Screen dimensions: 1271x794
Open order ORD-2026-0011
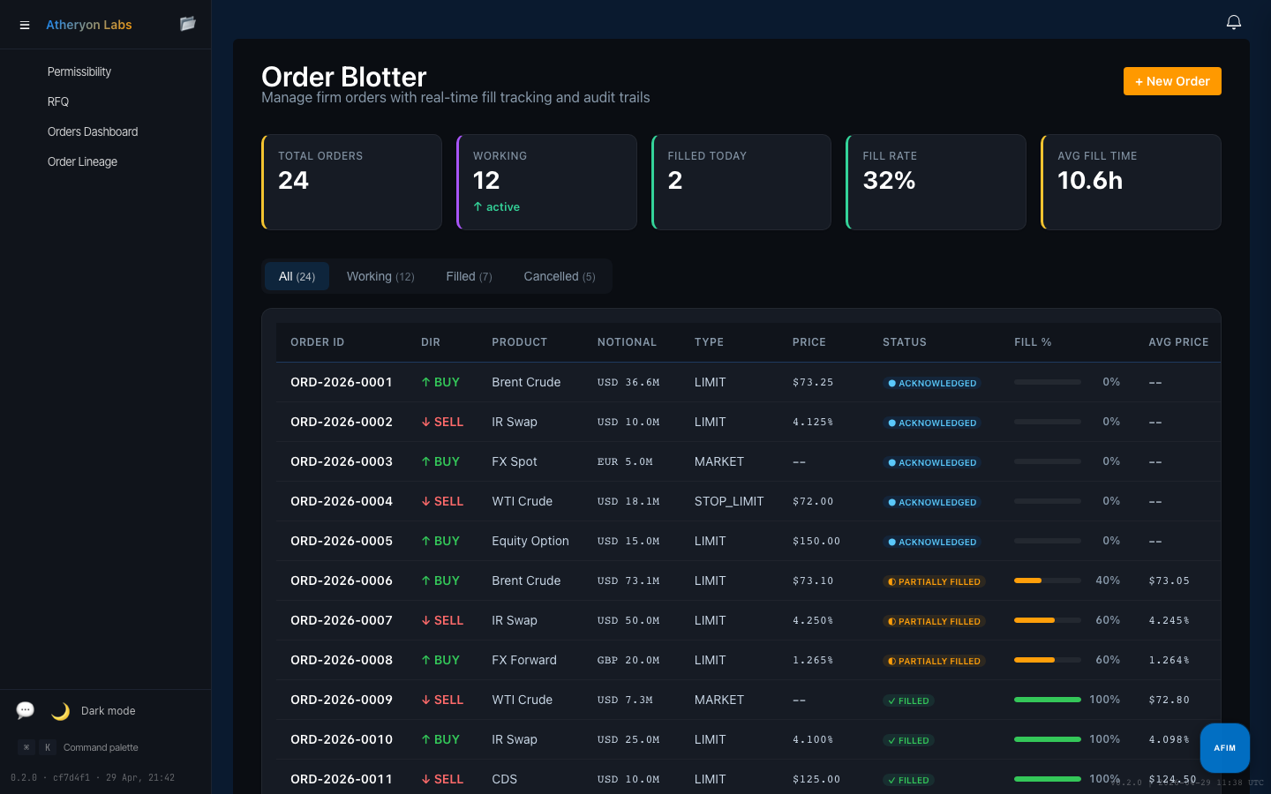point(342,779)
